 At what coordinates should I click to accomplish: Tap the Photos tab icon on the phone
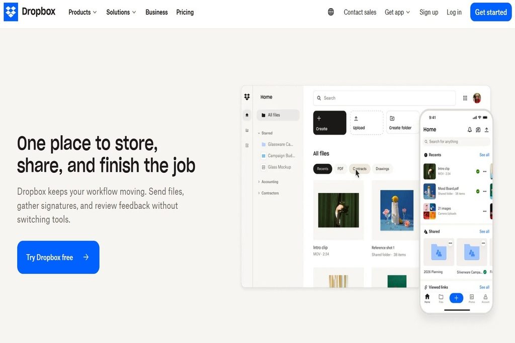click(x=472, y=298)
